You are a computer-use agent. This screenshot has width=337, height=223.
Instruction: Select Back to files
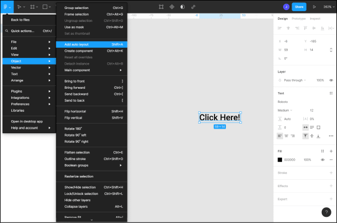click(20, 20)
